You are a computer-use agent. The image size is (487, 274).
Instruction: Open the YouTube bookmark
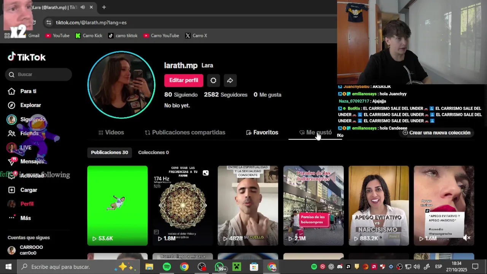(x=57, y=36)
